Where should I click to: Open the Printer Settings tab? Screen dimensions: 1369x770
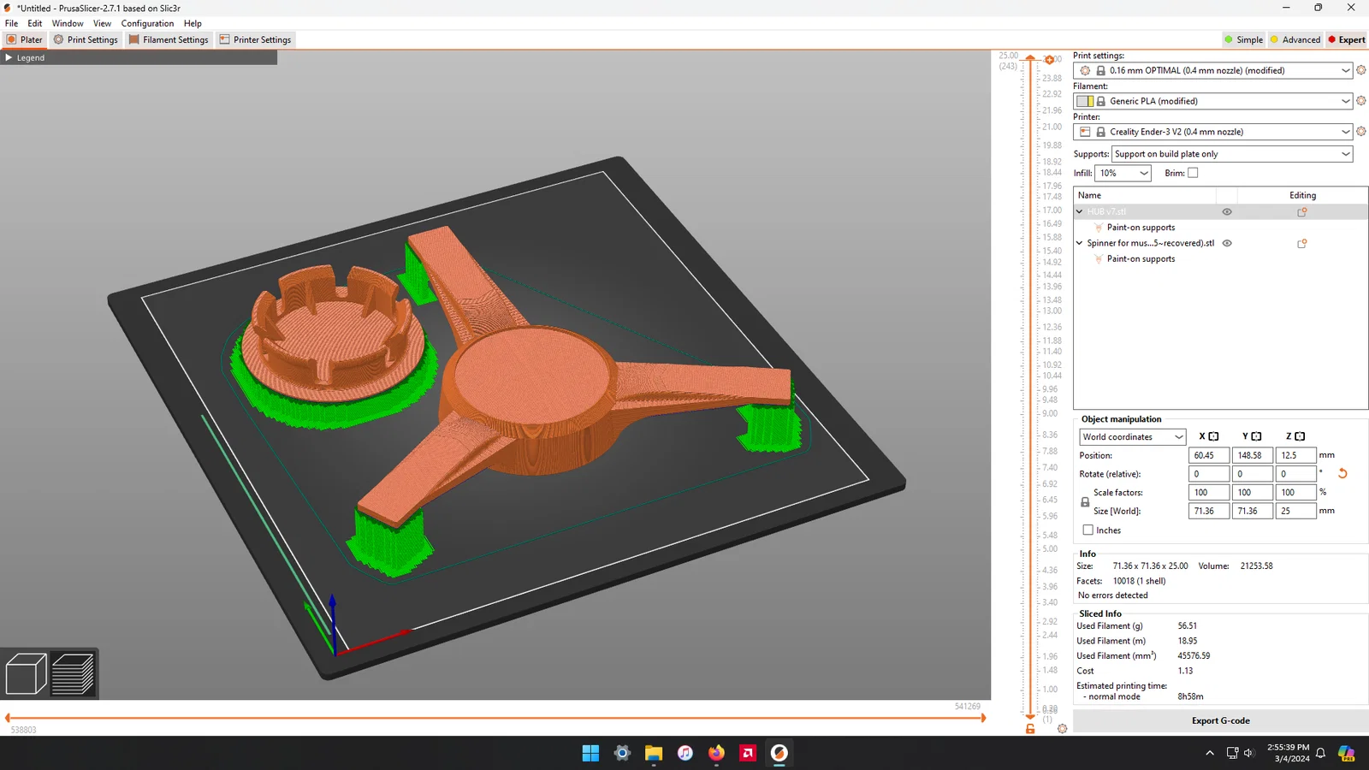click(x=255, y=39)
